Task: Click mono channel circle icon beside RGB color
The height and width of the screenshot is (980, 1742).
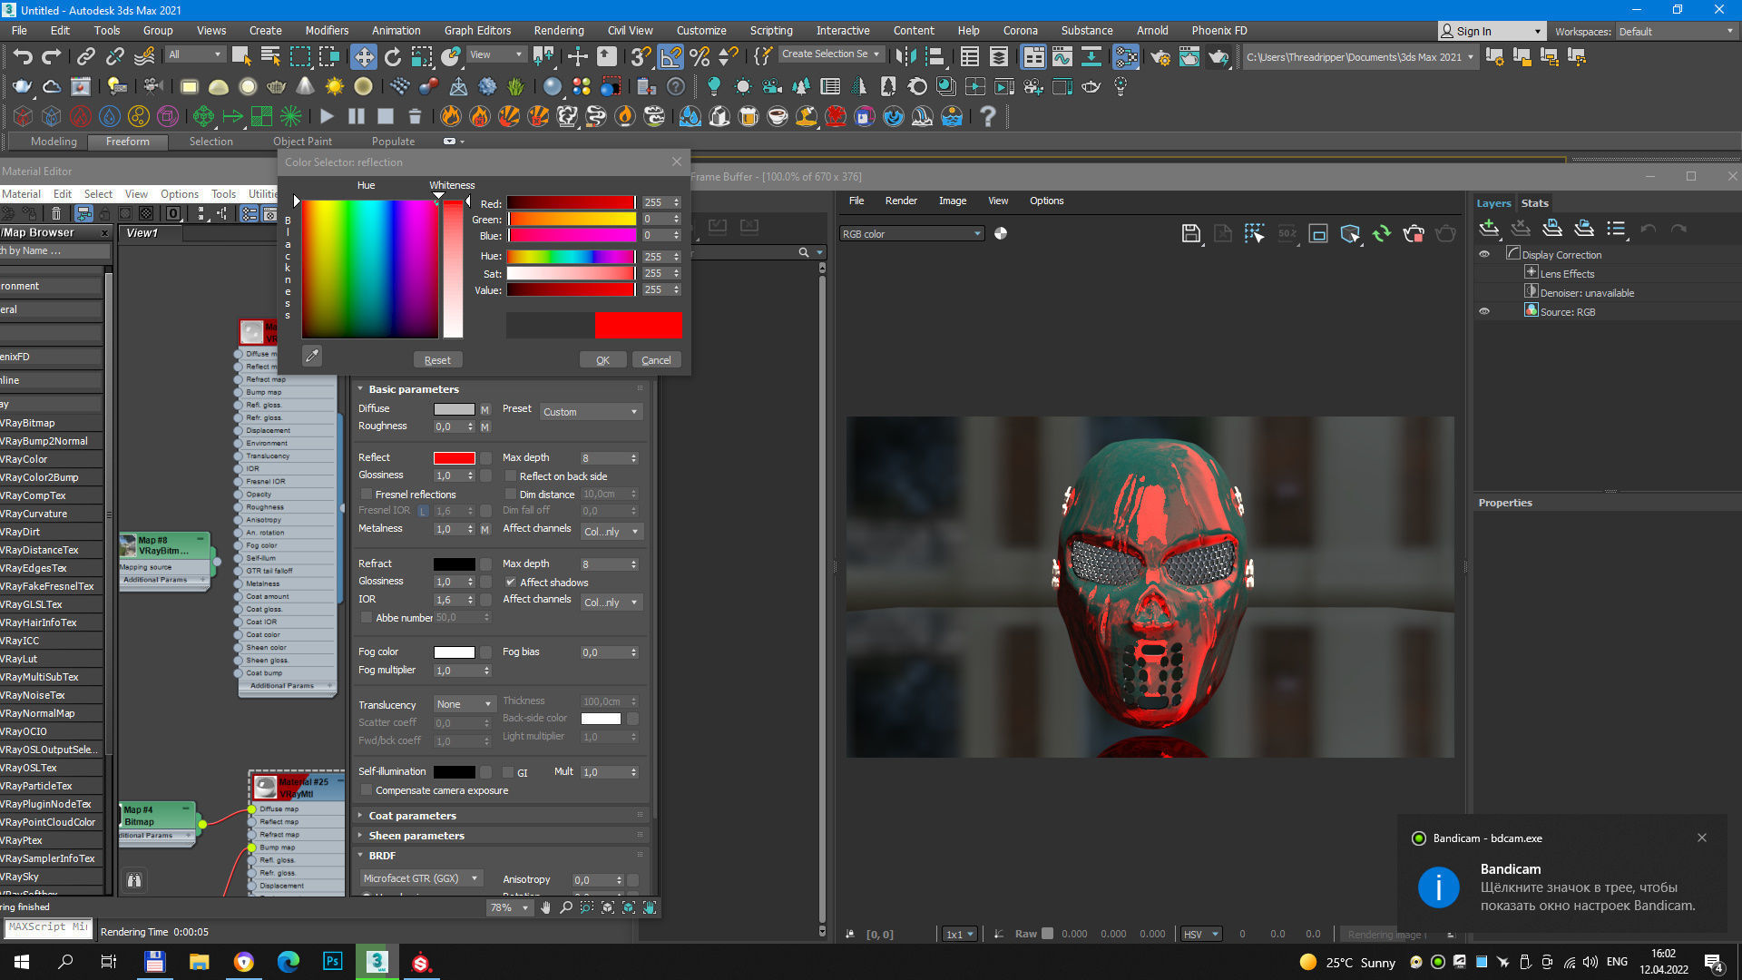Action: click(x=1000, y=233)
